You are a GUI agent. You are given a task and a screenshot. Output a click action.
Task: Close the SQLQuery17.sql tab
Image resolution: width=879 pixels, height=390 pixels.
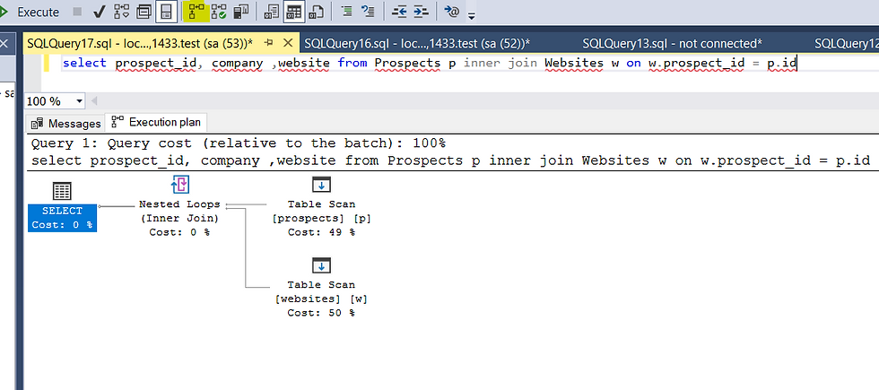coord(288,43)
